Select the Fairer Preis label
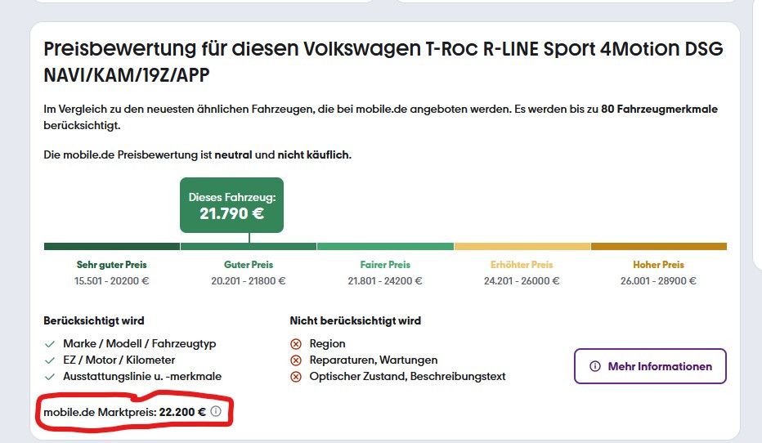Viewport: 762px width, 443px height. pyautogui.click(x=385, y=265)
